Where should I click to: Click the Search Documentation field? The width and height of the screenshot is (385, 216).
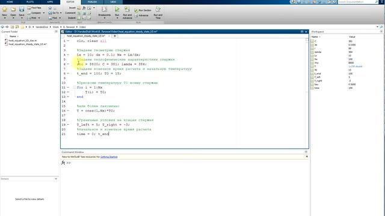point(356,2)
